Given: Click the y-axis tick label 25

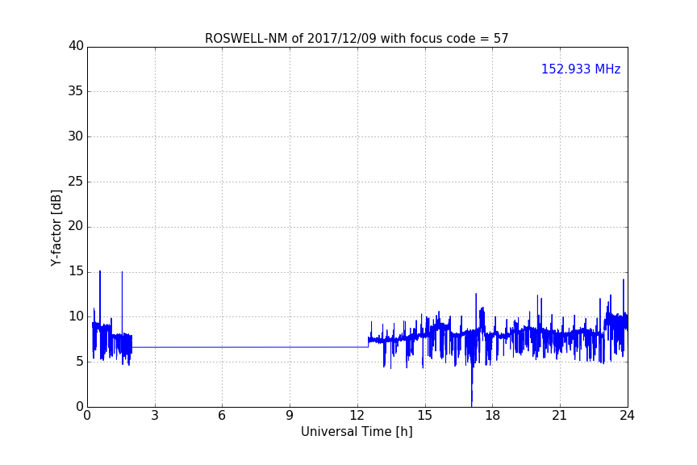Looking at the screenshot, I should 76,181.
